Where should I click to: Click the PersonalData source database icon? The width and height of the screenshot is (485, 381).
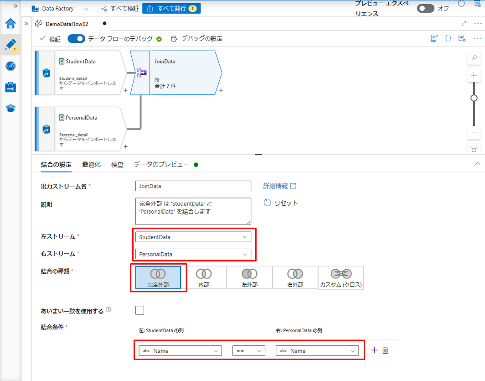[x=46, y=129]
